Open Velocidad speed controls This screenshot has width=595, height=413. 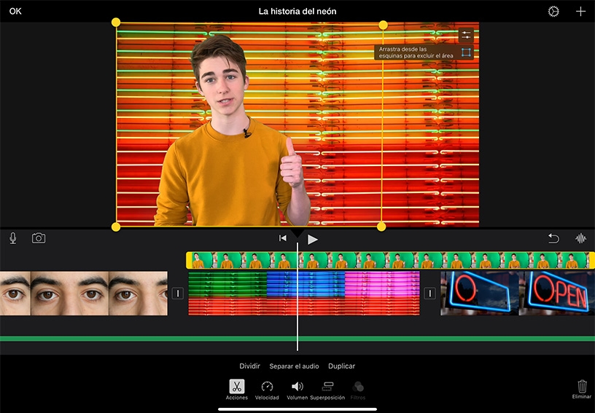[267, 390]
